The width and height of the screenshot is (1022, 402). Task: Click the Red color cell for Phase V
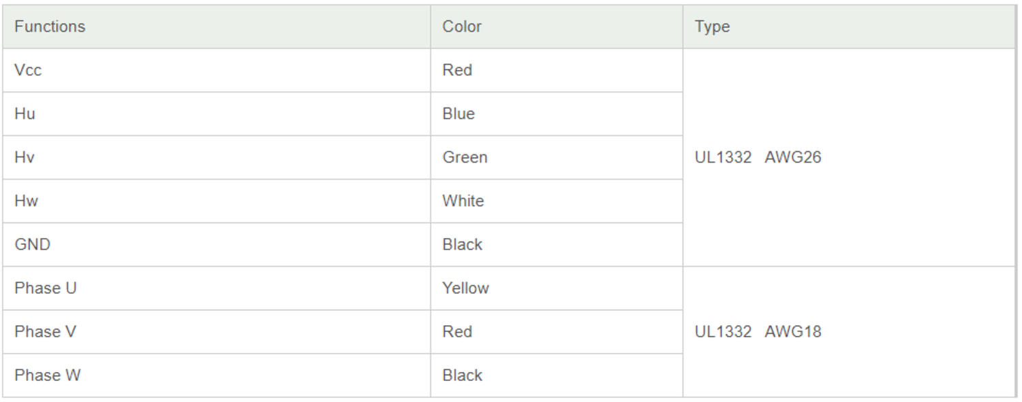457,331
